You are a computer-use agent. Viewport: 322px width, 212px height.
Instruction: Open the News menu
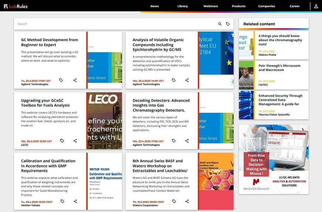pos(155,6)
